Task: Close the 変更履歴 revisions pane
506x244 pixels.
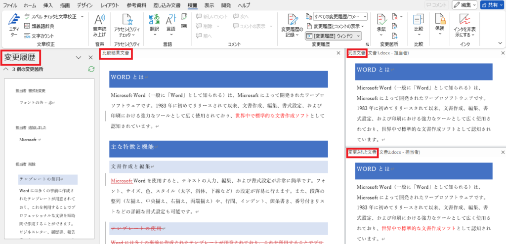Action: (x=91, y=57)
